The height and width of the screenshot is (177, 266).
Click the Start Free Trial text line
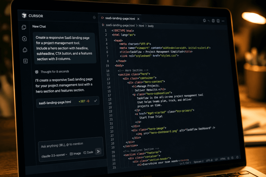tap(151, 117)
